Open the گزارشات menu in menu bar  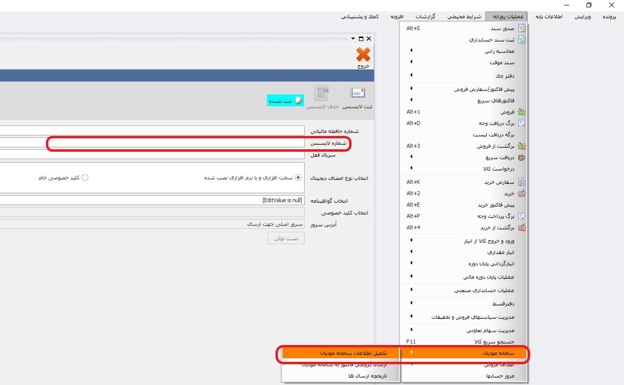pyautogui.click(x=425, y=16)
